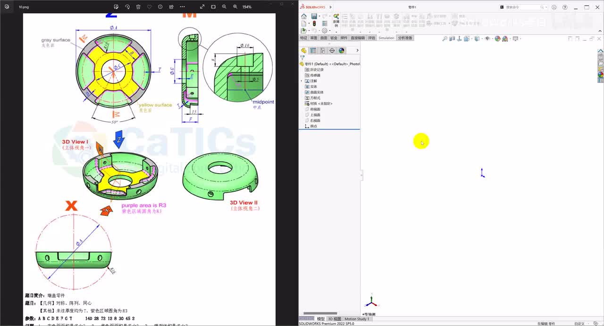Click Zoom to Fit in heads-up toolbar
This screenshot has height=326, width=604.
445,39
